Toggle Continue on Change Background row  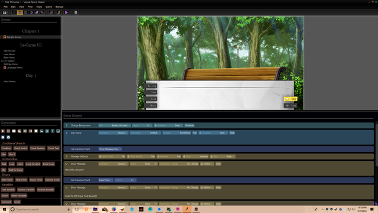tap(189, 125)
